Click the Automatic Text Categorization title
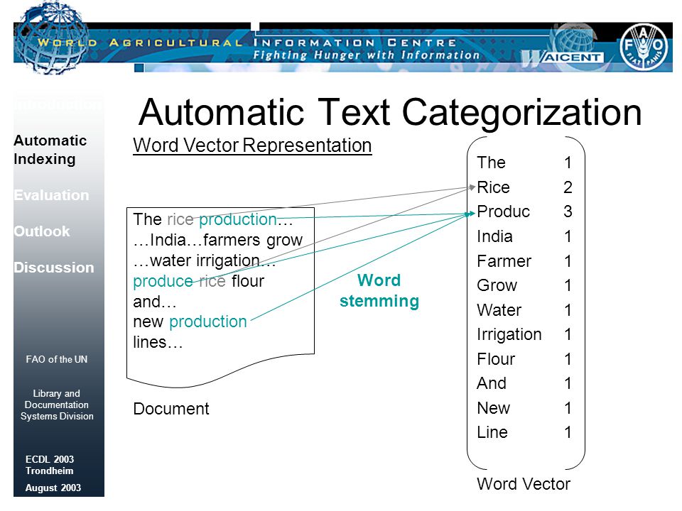The width and height of the screenshot is (682, 511). 390,112
